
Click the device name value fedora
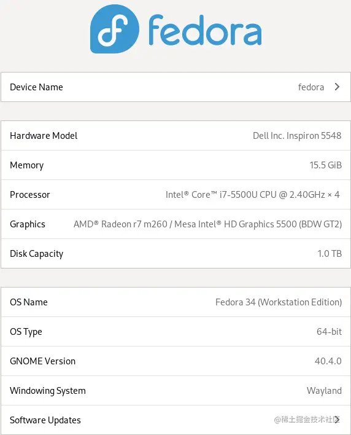[x=311, y=87]
